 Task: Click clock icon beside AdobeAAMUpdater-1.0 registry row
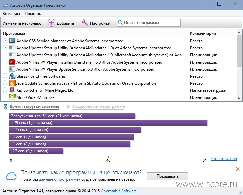5,48
